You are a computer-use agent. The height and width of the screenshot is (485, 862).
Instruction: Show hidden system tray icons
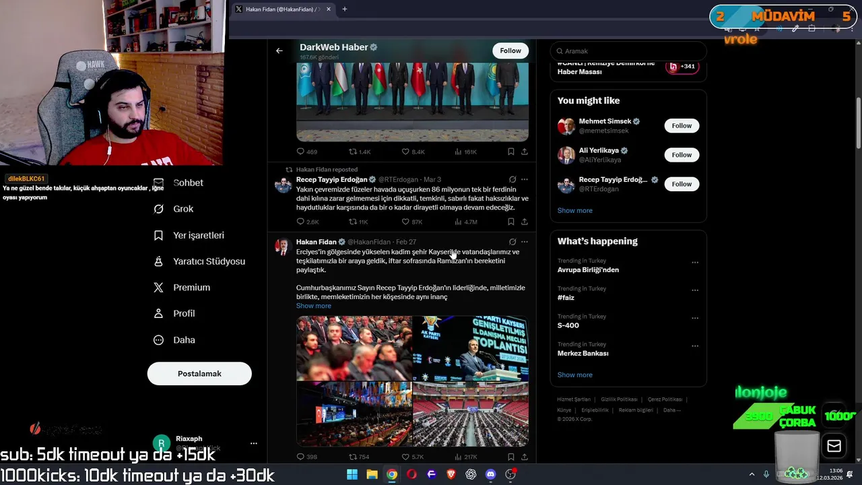coord(752,474)
